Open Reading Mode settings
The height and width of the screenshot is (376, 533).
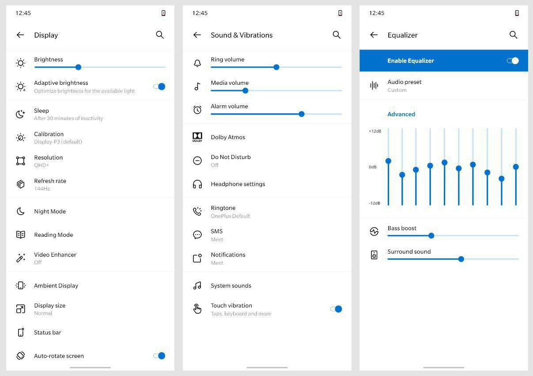point(91,235)
